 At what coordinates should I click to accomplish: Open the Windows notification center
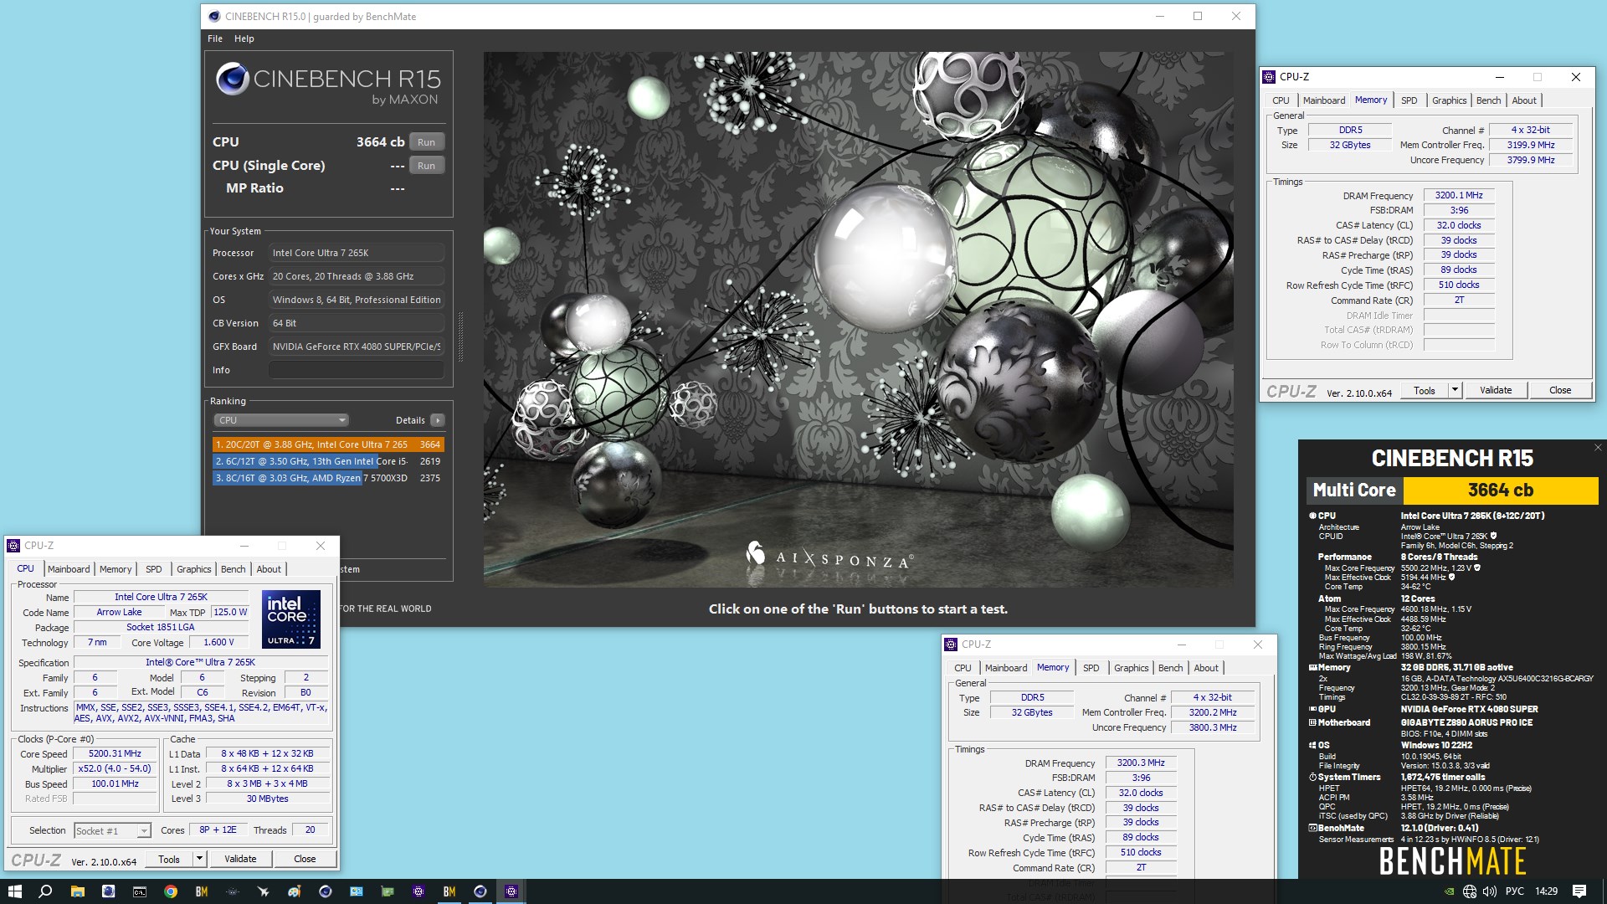[x=1579, y=891]
